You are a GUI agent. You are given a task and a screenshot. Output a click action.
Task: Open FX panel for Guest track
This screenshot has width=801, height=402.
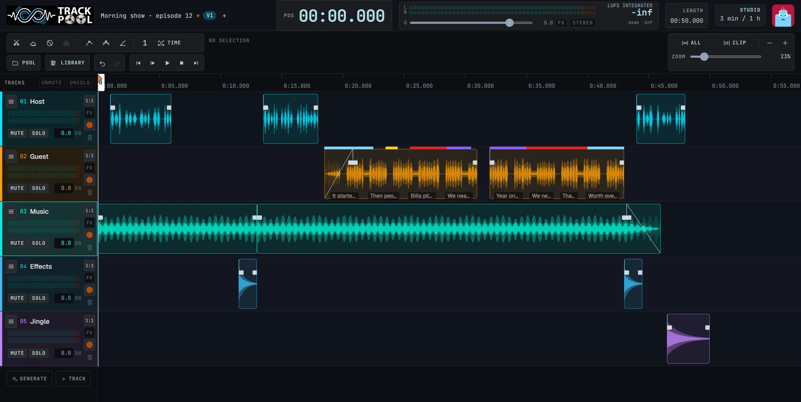click(89, 168)
